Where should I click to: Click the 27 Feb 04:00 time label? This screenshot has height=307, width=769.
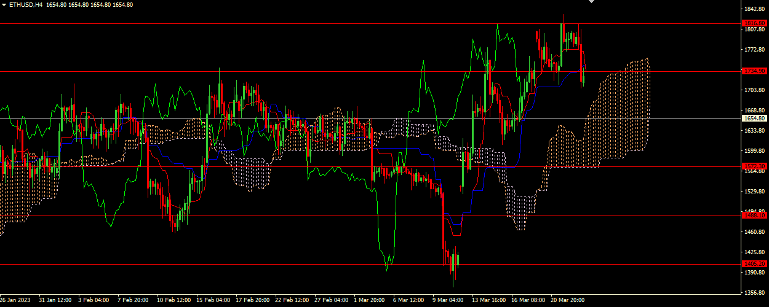(x=332, y=301)
